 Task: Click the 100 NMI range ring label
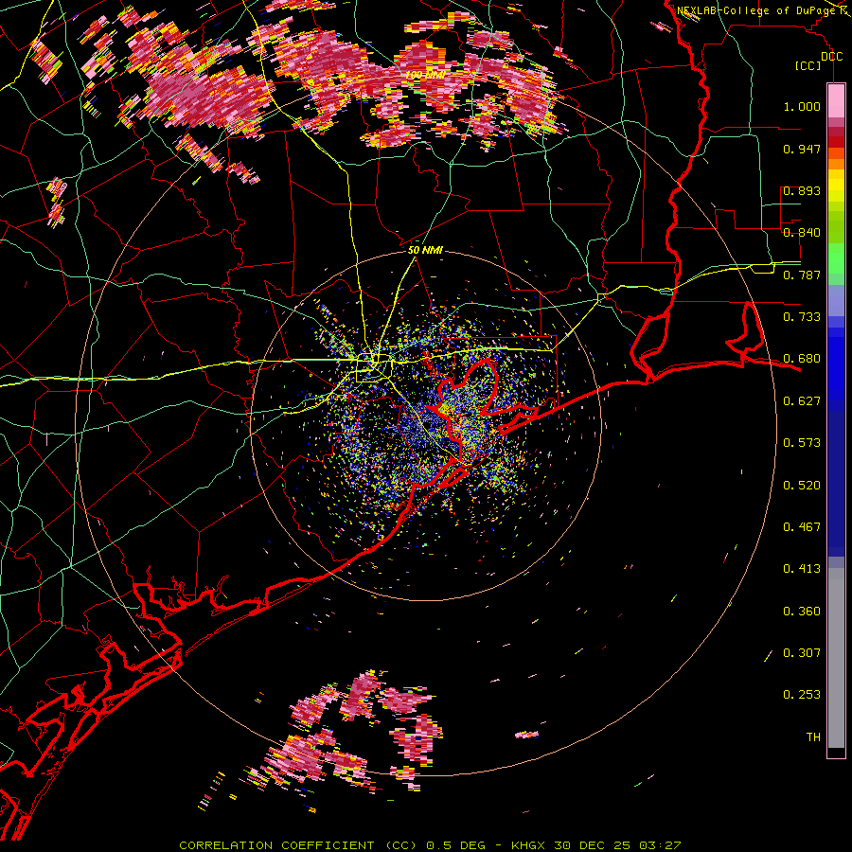[x=425, y=75]
